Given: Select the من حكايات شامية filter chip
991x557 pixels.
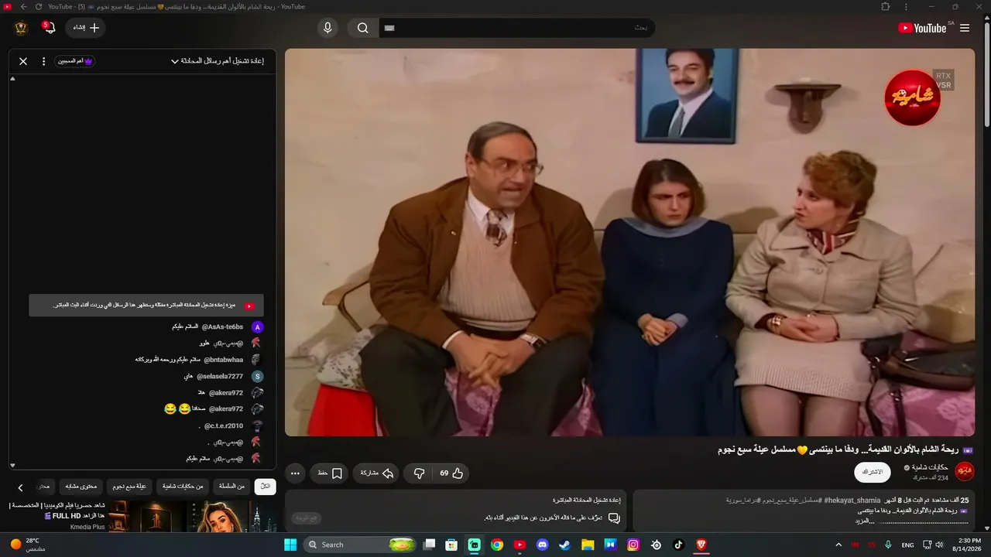Looking at the screenshot, I should pos(183,487).
